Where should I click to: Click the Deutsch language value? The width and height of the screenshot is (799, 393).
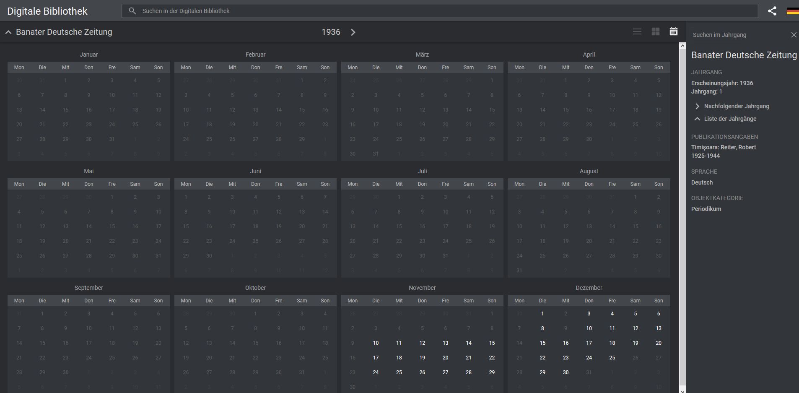(x=702, y=182)
